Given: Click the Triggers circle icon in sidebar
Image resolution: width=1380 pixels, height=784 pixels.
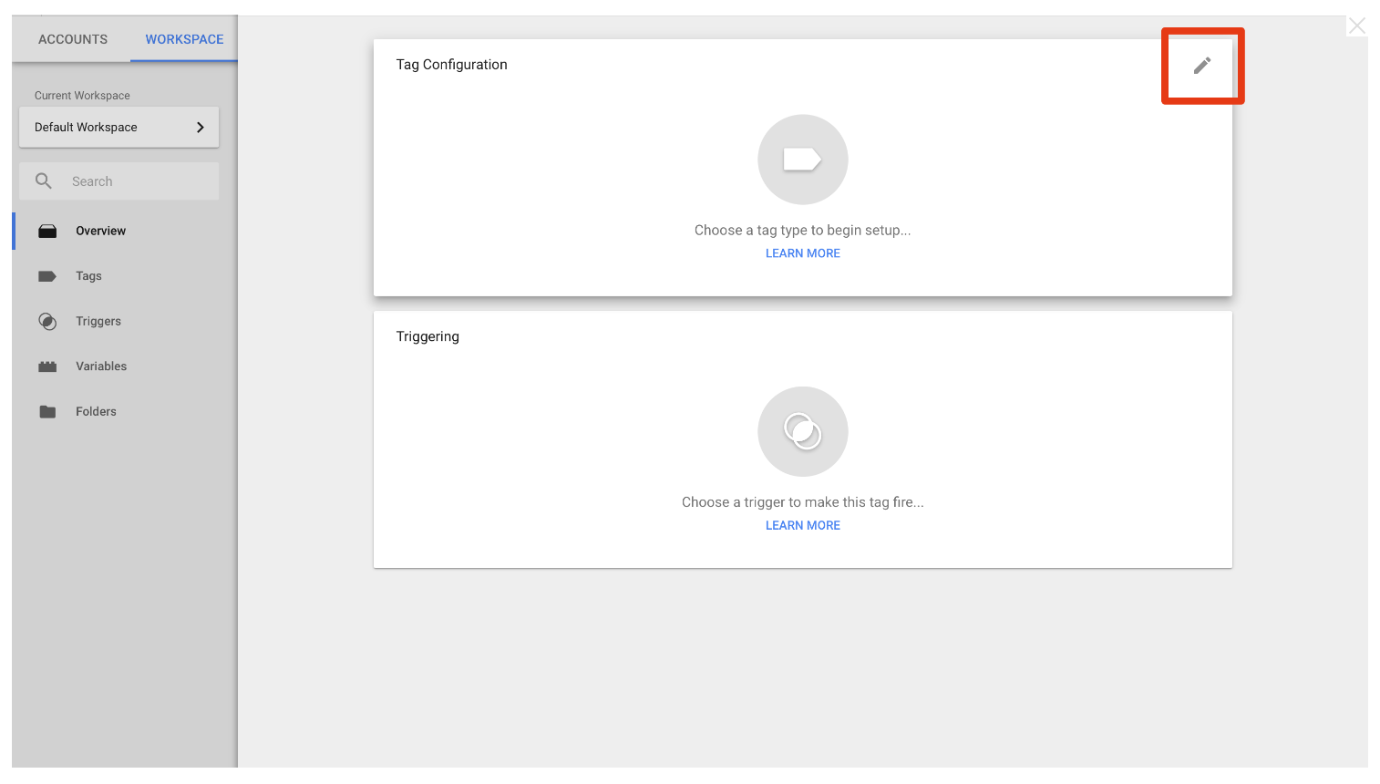Looking at the screenshot, I should (x=47, y=322).
